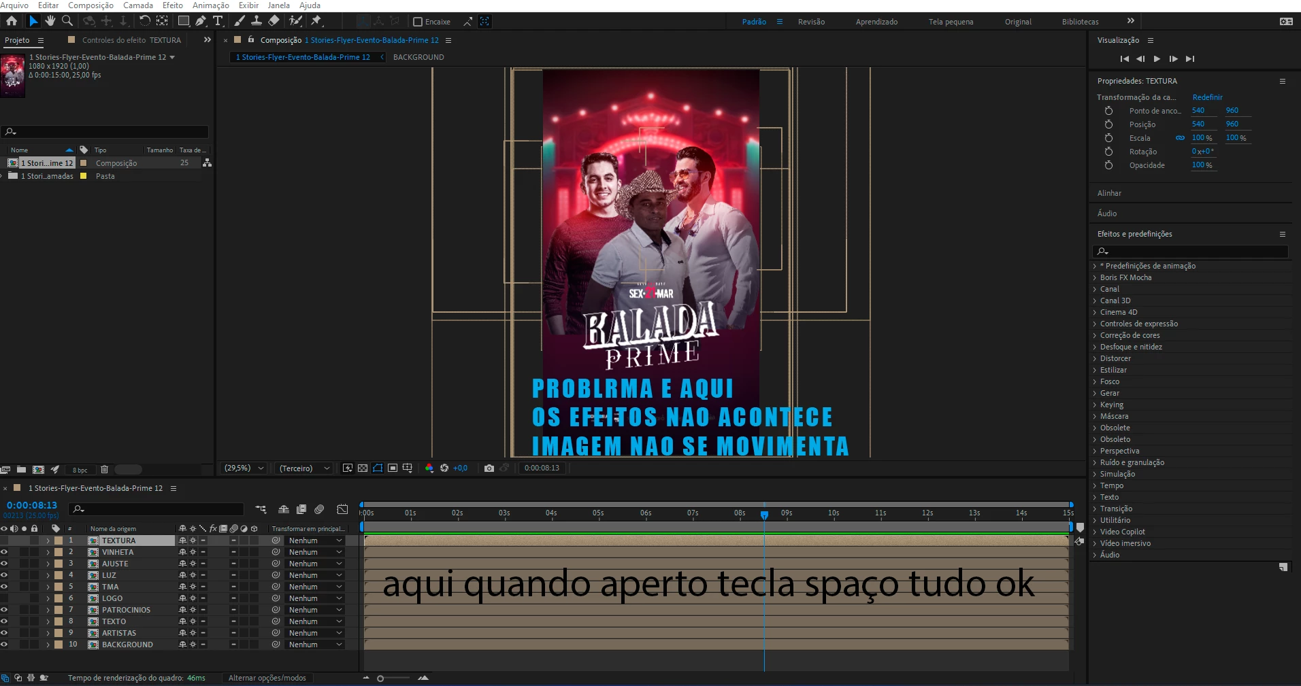The width and height of the screenshot is (1301, 686).
Task: Hide the BACKGROUND layer eye icon
Action: pos(4,645)
